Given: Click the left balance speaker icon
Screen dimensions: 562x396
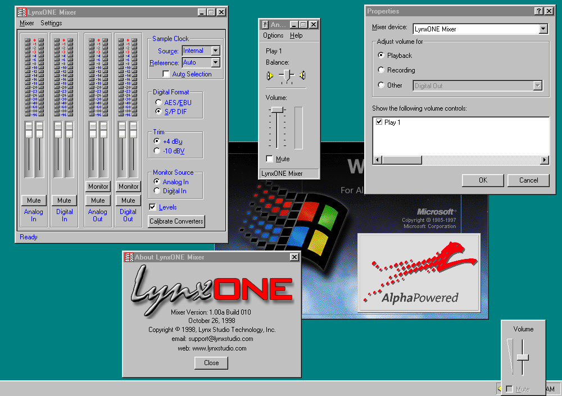Looking at the screenshot, I should [x=270, y=75].
